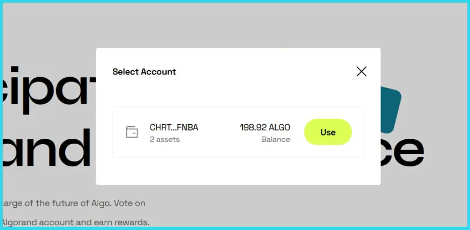Click the "2 assets" label
Image resolution: width=470 pixels, height=230 pixels.
tap(165, 139)
